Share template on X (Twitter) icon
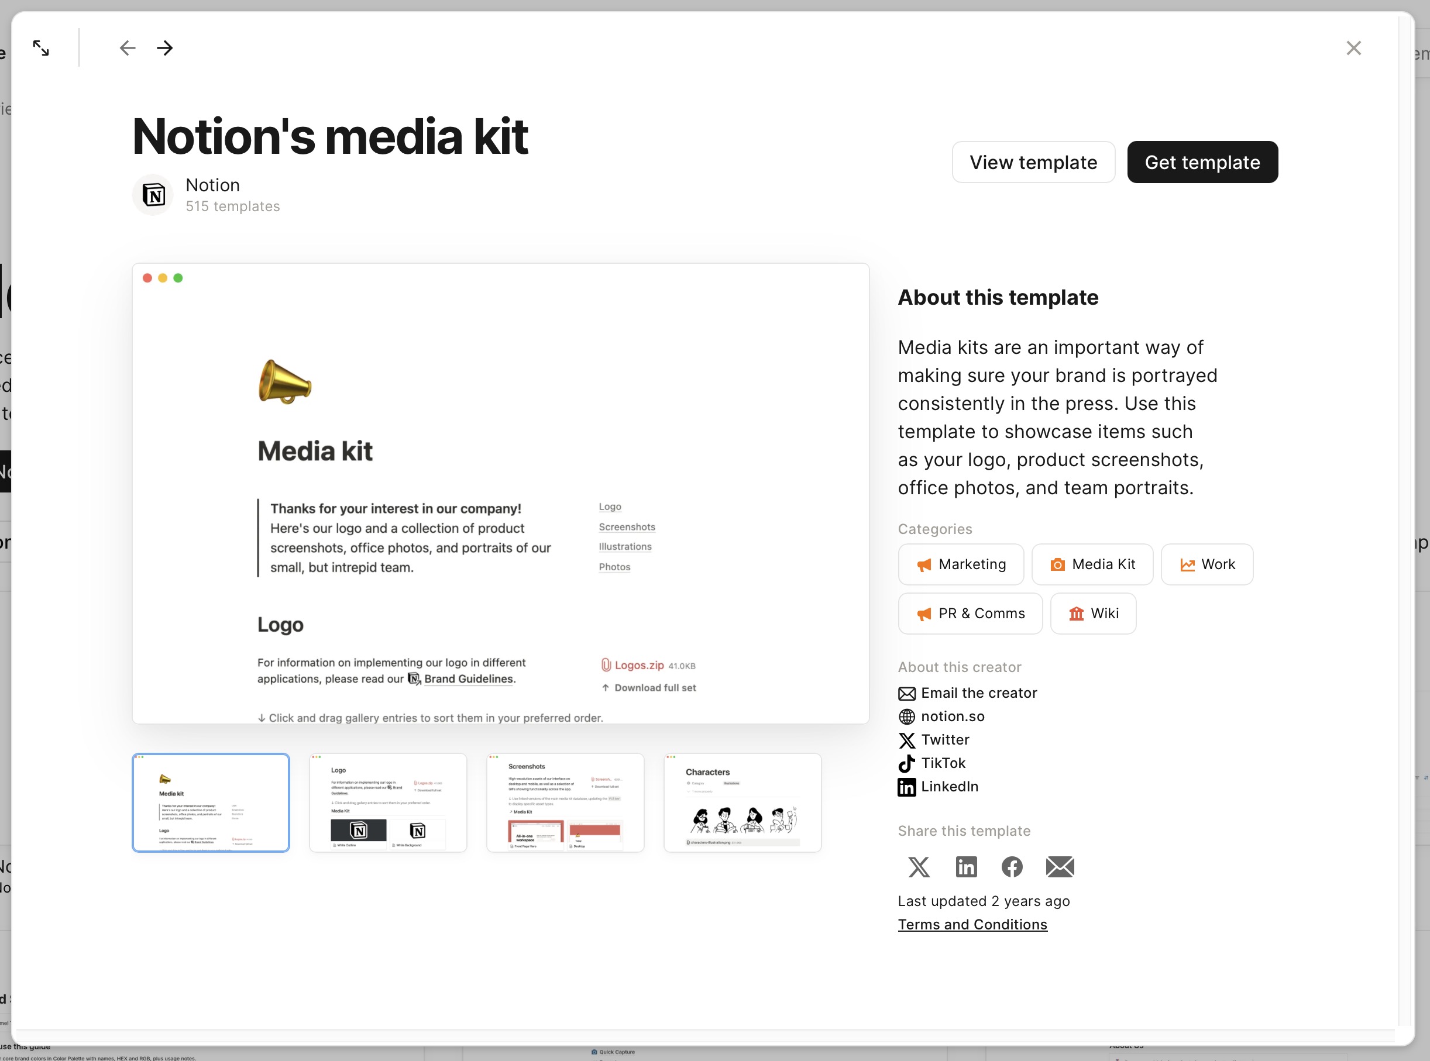Image resolution: width=1430 pixels, height=1061 pixels. pyautogui.click(x=919, y=867)
